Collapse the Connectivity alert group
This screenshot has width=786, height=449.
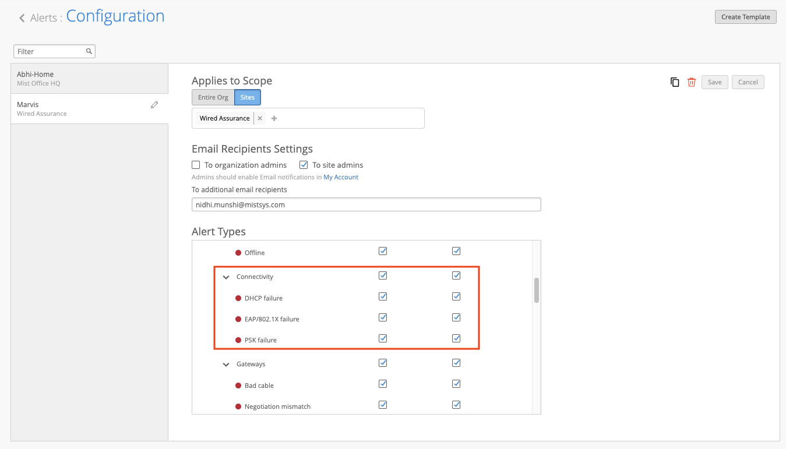(226, 277)
